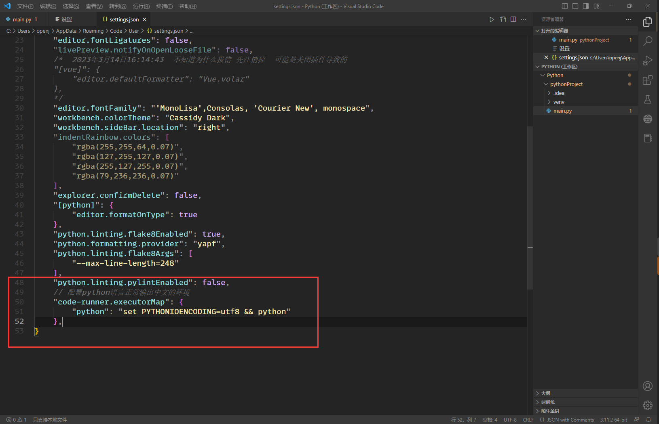659x424 pixels.
Task: Click CRLF end of line selector
Action: point(528,420)
